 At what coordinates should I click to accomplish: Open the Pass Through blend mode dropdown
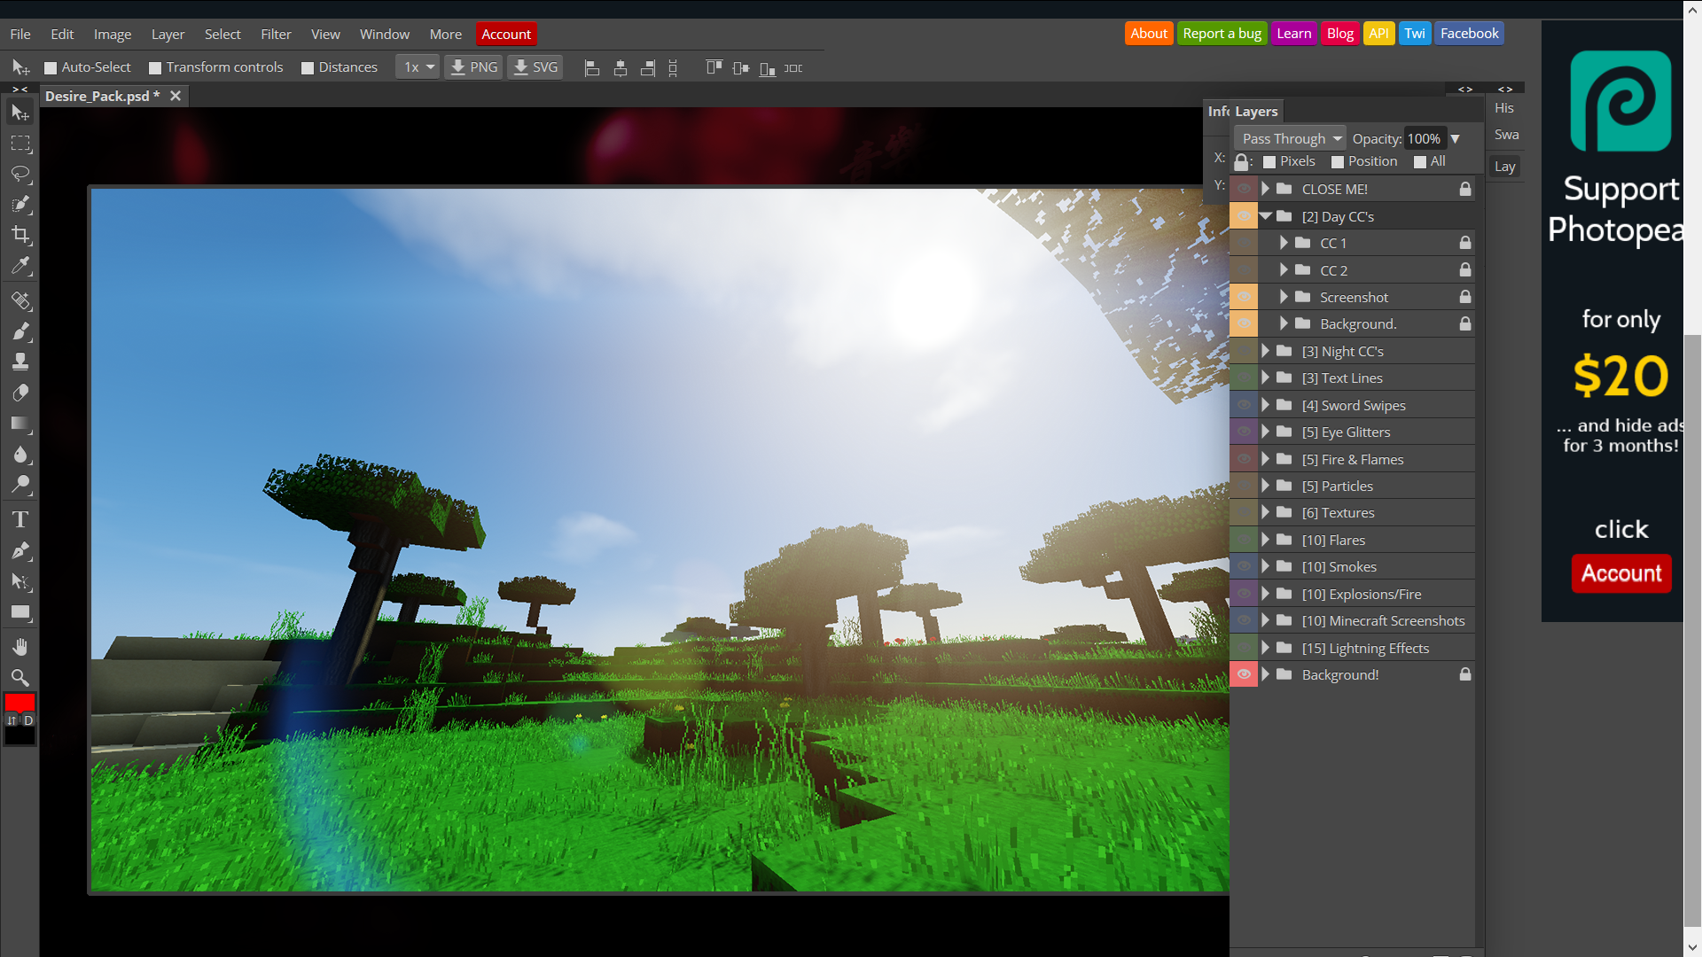(1291, 138)
